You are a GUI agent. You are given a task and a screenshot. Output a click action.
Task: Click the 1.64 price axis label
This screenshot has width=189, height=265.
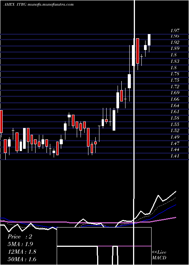(175, 106)
